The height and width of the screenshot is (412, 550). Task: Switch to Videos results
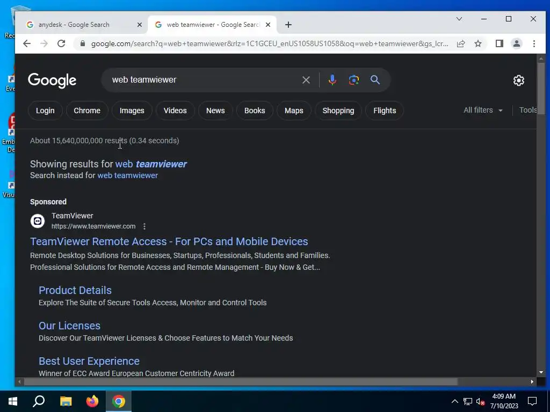click(175, 111)
